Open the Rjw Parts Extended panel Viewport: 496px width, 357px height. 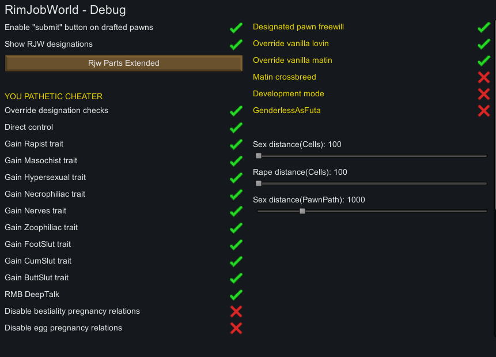pos(123,63)
